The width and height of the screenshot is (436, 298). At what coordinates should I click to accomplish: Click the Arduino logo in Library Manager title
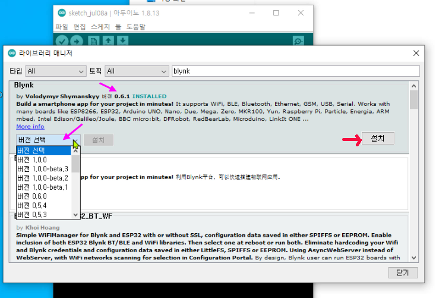point(12,53)
